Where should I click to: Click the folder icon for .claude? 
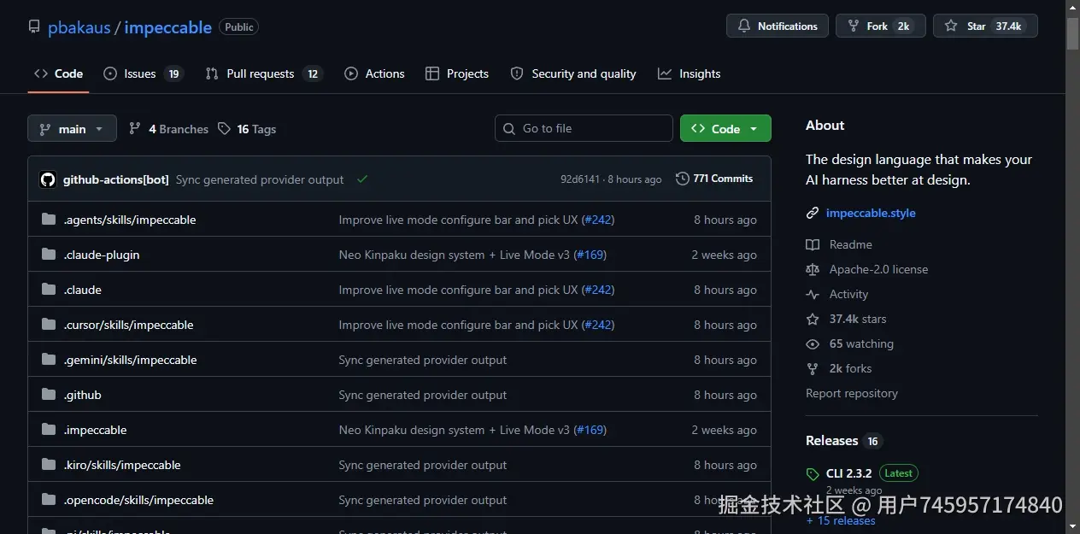tap(49, 290)
